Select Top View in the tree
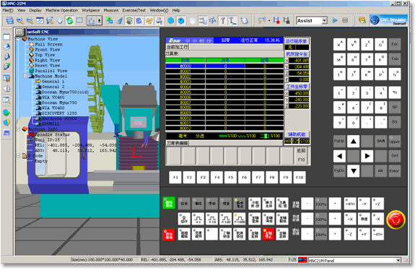This screenshot has height=273, width=420. click(x=45, y=55)
